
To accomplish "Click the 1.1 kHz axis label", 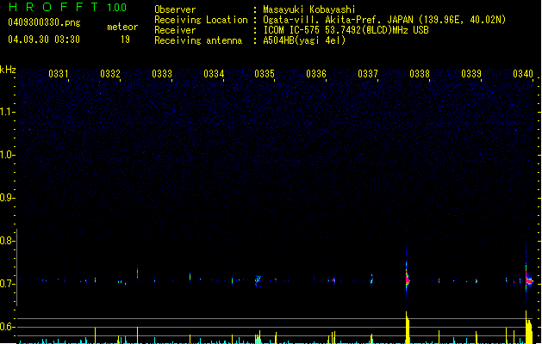I will pyautogui.click(x=7, y=112).
